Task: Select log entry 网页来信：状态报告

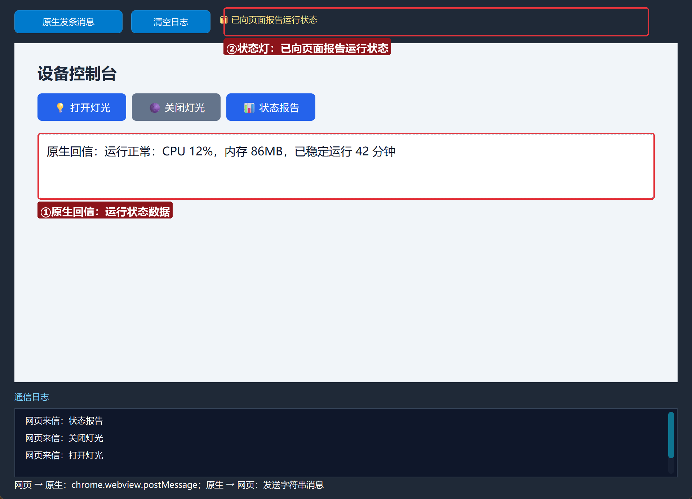Action: pos(65,421)
